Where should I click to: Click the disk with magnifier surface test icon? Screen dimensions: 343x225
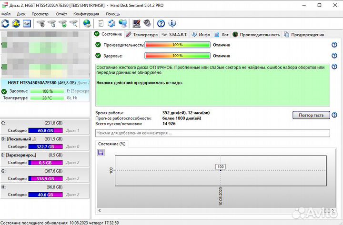[74, 23]
